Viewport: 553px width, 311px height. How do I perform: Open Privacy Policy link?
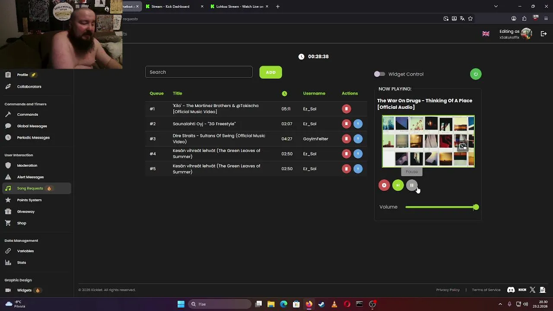(x=448, y=290)
